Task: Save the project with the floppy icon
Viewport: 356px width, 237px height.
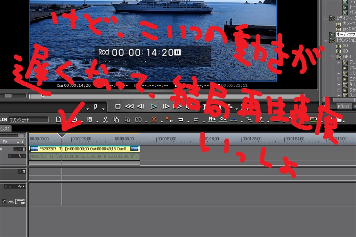Action: pyautogui.click(x=90, y=120)
